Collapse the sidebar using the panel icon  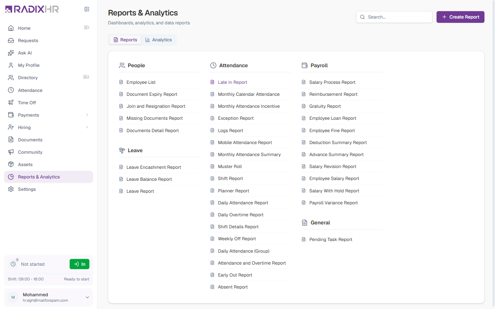(x=87, y=9)
